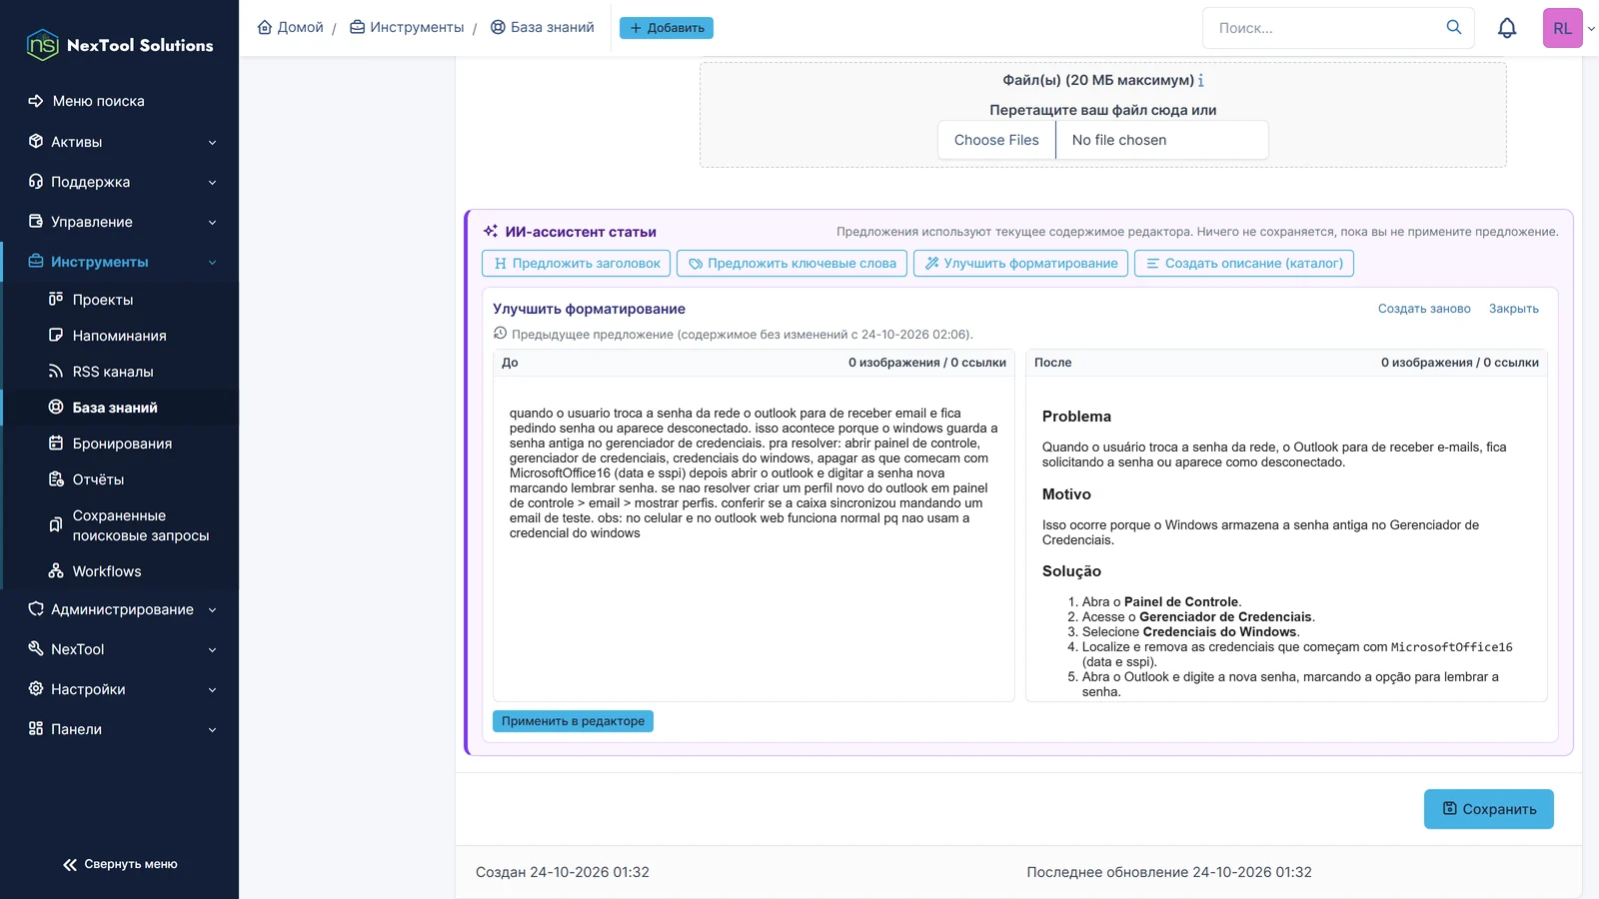The height and width of the screenshot is (899, 1599).
Task: Click the Добавить button
Action: pos(667,28)
